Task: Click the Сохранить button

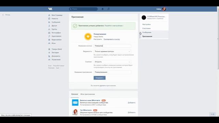Action: [100, 78]
